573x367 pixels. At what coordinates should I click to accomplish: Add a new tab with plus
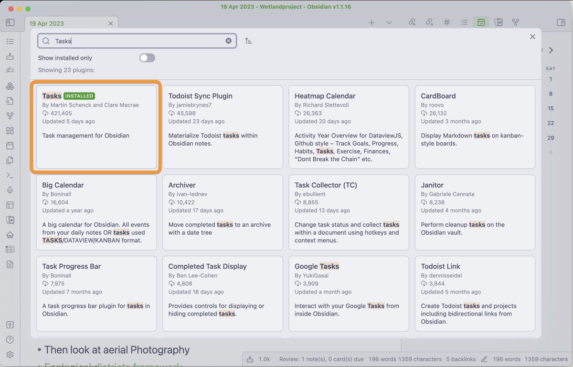[371, 22]
